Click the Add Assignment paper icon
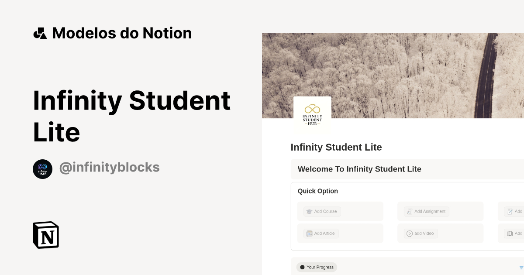The image size is (524, 275). [x=409, y=211]
